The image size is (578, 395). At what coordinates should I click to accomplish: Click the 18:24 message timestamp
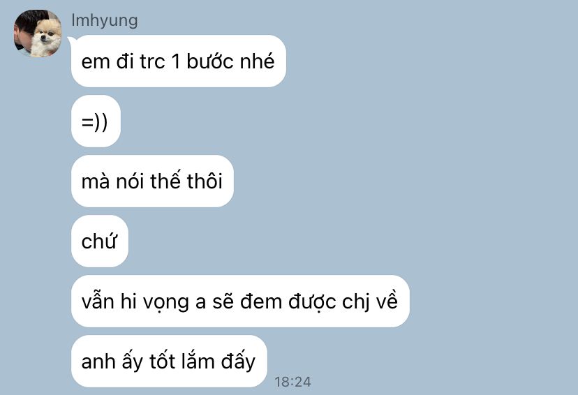292,382
